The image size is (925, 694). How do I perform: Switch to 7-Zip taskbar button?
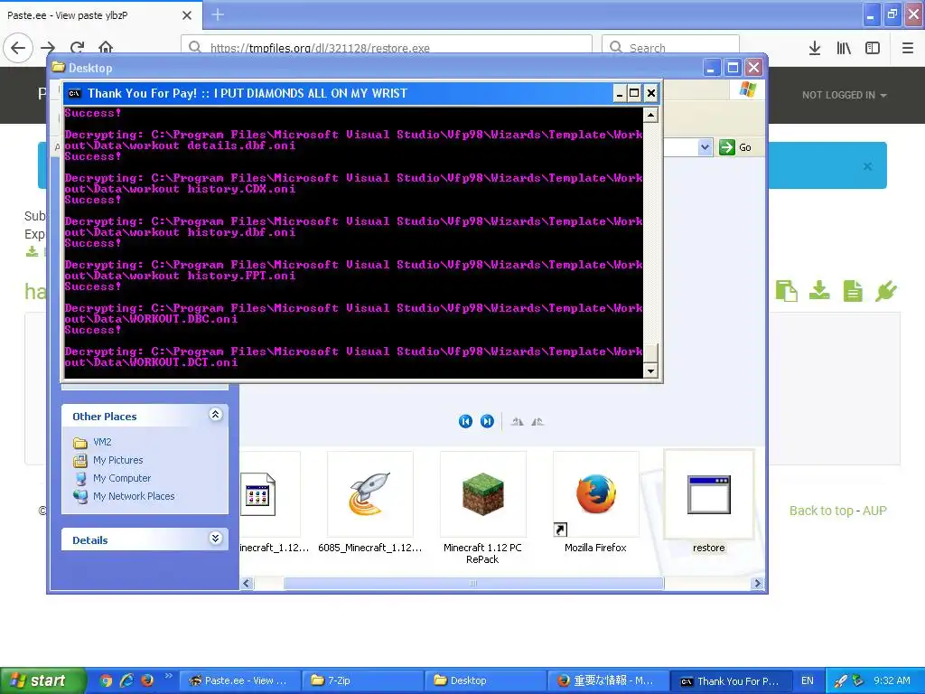point(363,680)
